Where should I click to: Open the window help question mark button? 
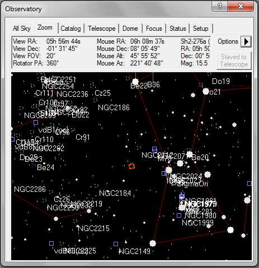(220, 6)
